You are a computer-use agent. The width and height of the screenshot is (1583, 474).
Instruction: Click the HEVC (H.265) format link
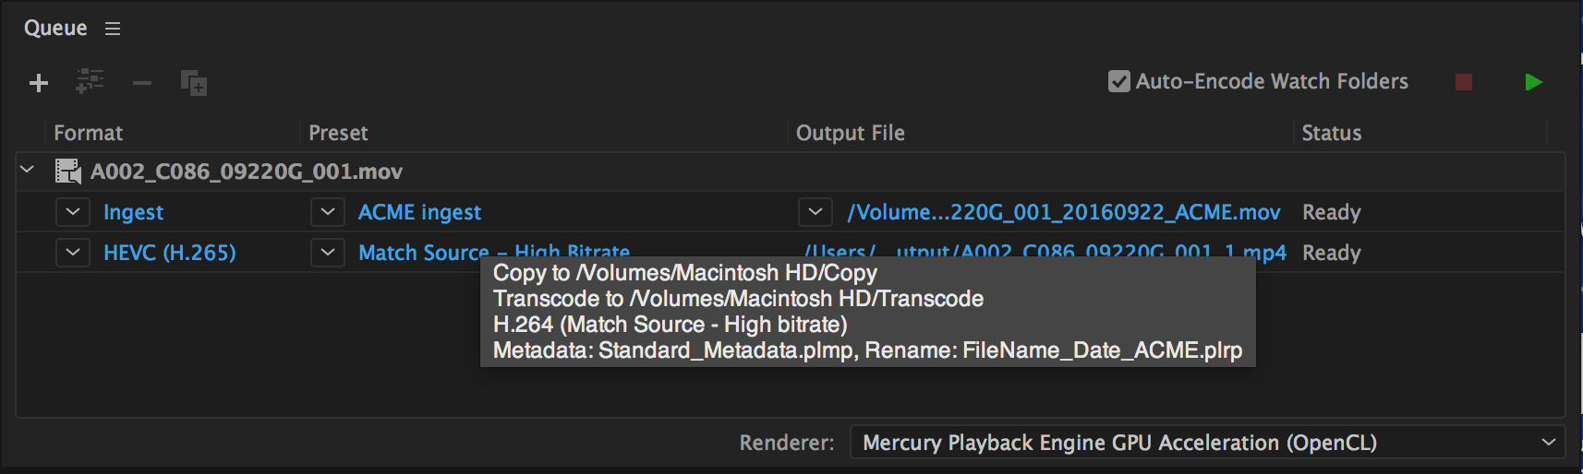[x=170, y=253]
